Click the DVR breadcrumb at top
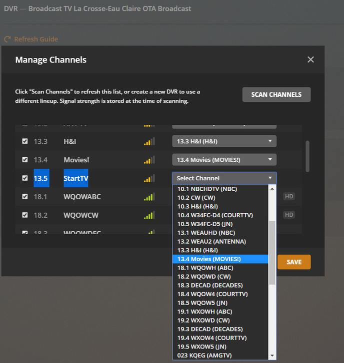 pyautogui.click(x=10, y=8)
